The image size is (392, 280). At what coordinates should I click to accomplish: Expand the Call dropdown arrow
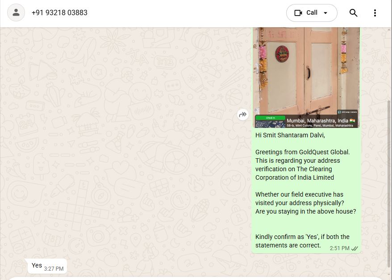[325, 13]
